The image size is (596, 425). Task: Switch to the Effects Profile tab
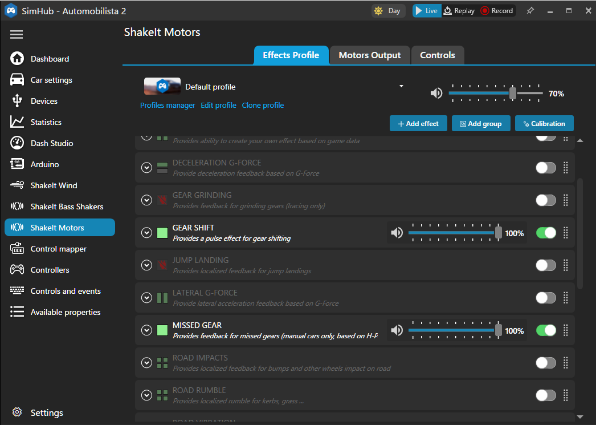pos(291,55)
